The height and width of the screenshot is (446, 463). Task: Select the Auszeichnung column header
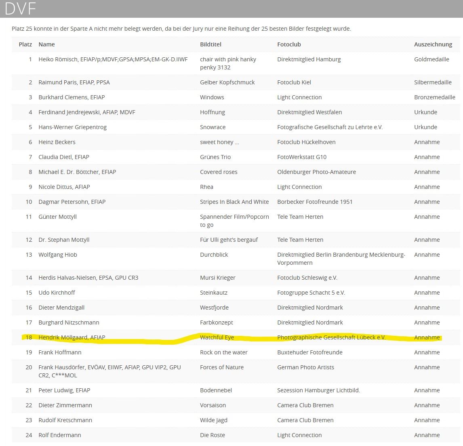(433, 44)
